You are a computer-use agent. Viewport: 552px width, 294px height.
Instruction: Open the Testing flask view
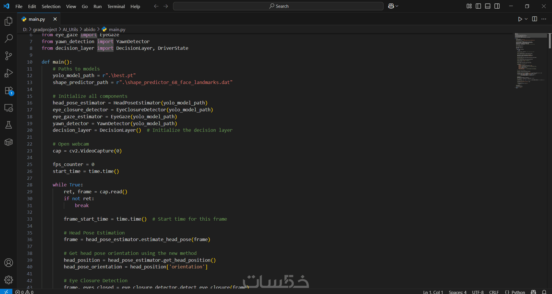(x=9, y=125)
